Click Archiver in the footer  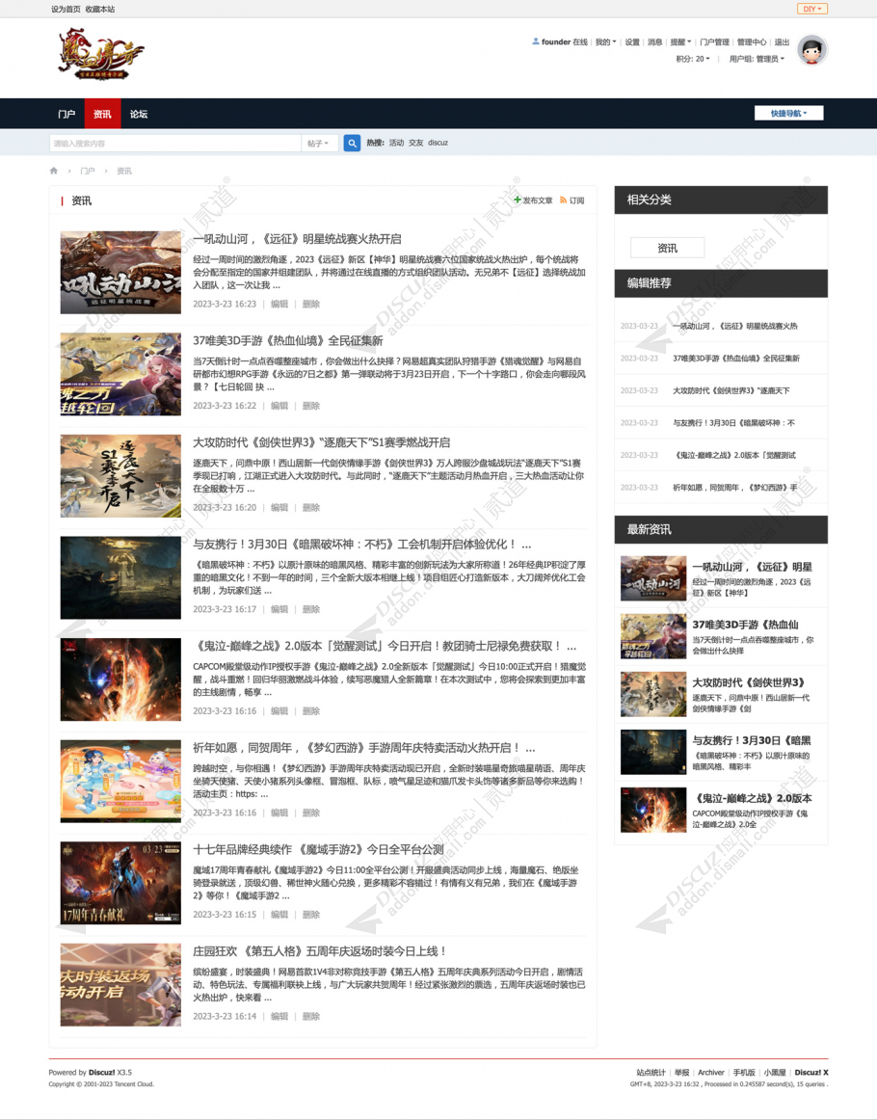[x=710, y=1072]
